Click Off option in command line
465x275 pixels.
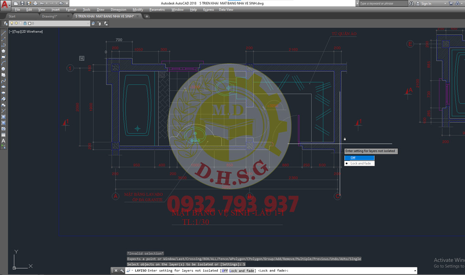coord(225,270)
